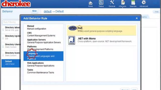
Task: Click the Behavior heading
Action: 8,11
